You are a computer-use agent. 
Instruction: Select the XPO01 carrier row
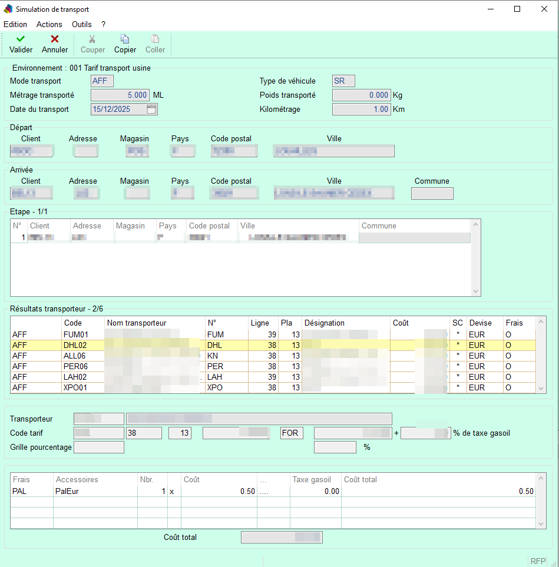click(x=75, y=388)
